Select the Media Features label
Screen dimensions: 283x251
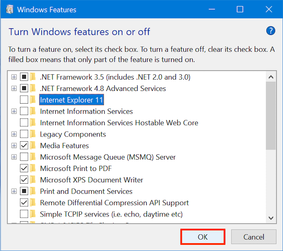(65, 146)
